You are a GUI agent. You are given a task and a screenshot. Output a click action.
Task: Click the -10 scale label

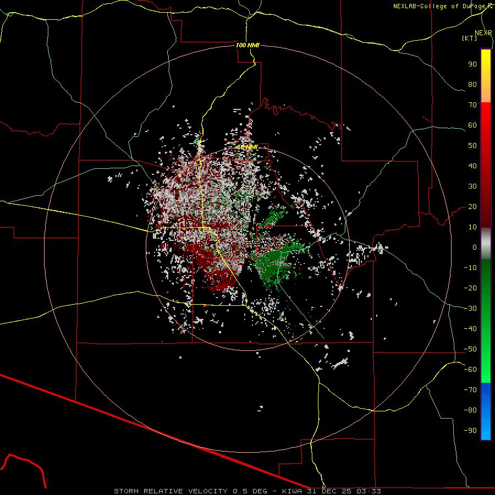click(470, 268)
